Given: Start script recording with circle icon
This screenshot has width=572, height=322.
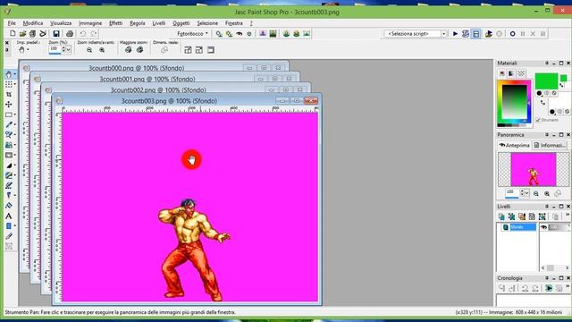Looking at the screenshot, I should pyautogui.click(x=512, y=34).
